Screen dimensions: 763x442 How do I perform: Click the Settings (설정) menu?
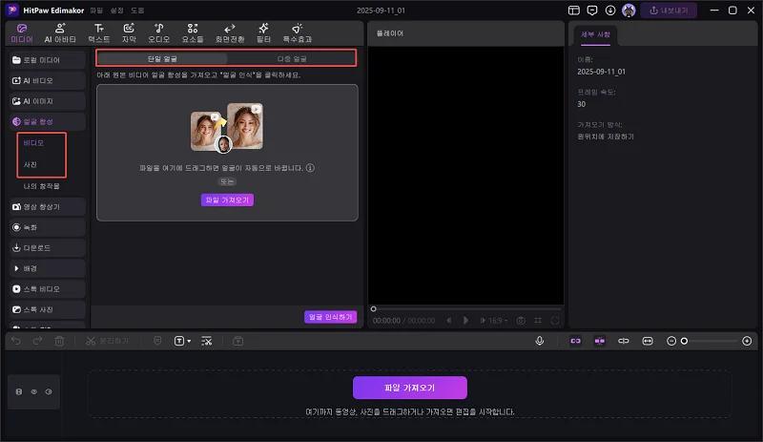tap(116, 11)
